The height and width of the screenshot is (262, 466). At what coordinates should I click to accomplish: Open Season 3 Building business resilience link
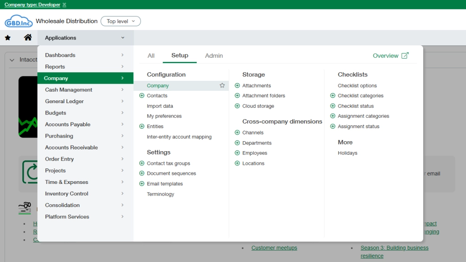coord(395,252)
